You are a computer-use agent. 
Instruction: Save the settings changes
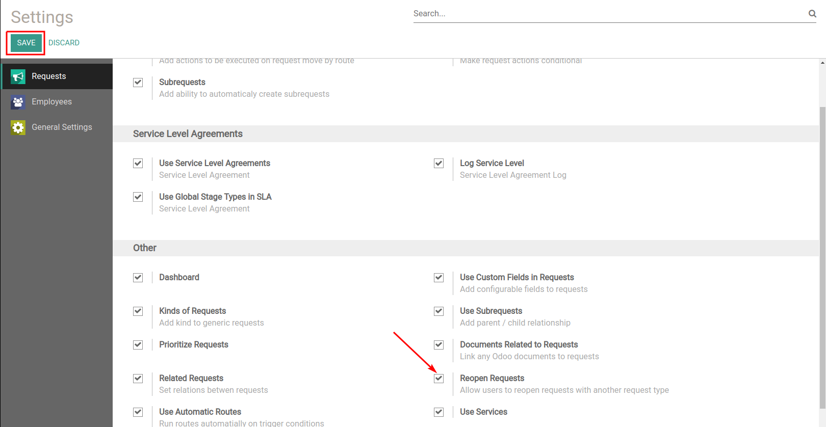pyautogui.click(x=26, y=43)
